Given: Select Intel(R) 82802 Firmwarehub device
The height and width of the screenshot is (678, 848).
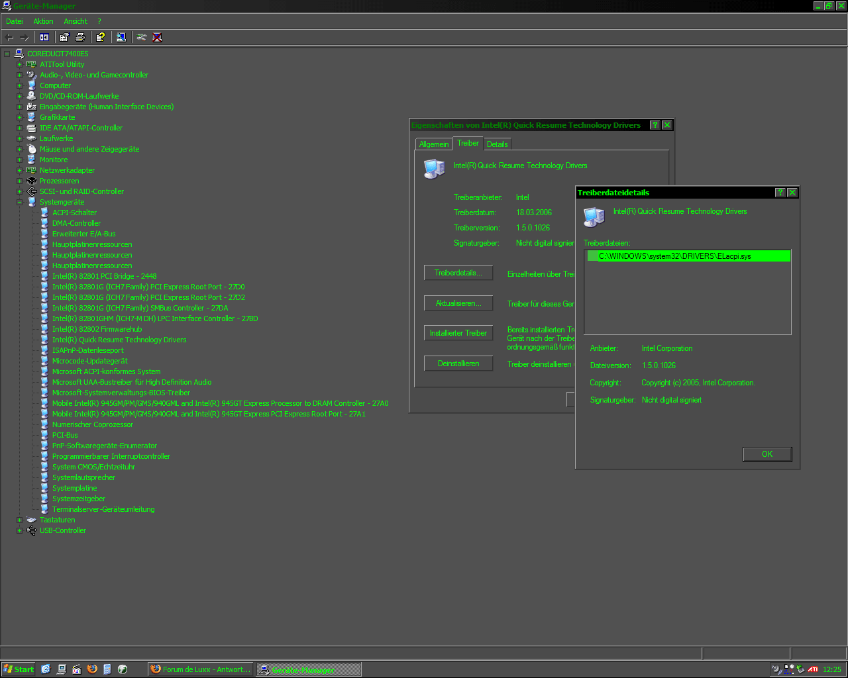Looking at the screenshot, I should point(97,329).
